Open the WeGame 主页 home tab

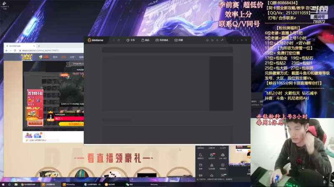131,40
